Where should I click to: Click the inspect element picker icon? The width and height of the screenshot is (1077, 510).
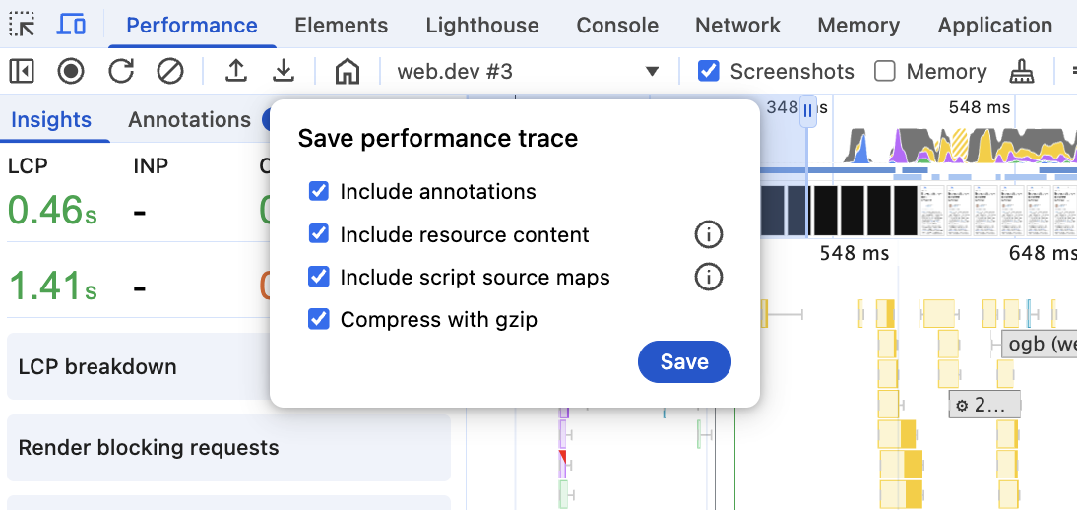click(x=22, y=25)
